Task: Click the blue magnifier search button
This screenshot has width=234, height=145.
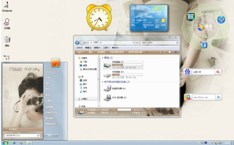Action: click(218, 97)
